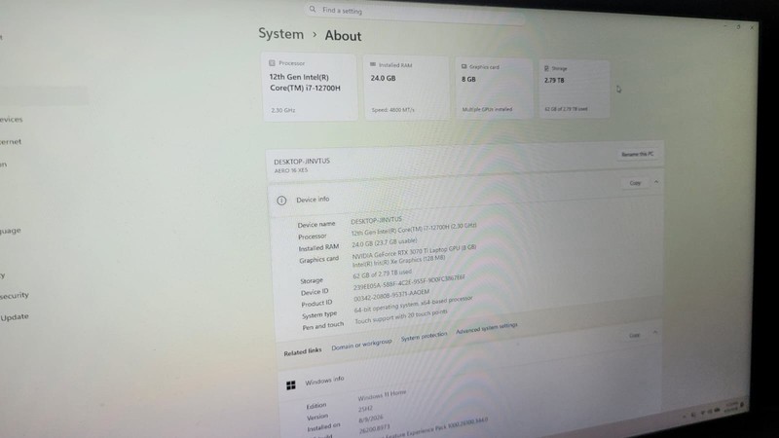Image resolution: width=779 pixels, height=438 pixels.
Task: Click Touch support with 20 touch points
Action: [x=401, y=316]
